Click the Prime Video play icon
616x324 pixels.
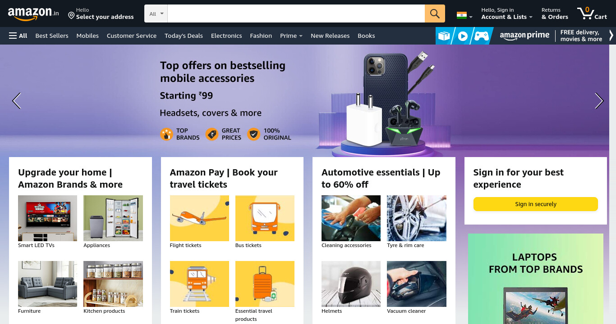(463, 36)
